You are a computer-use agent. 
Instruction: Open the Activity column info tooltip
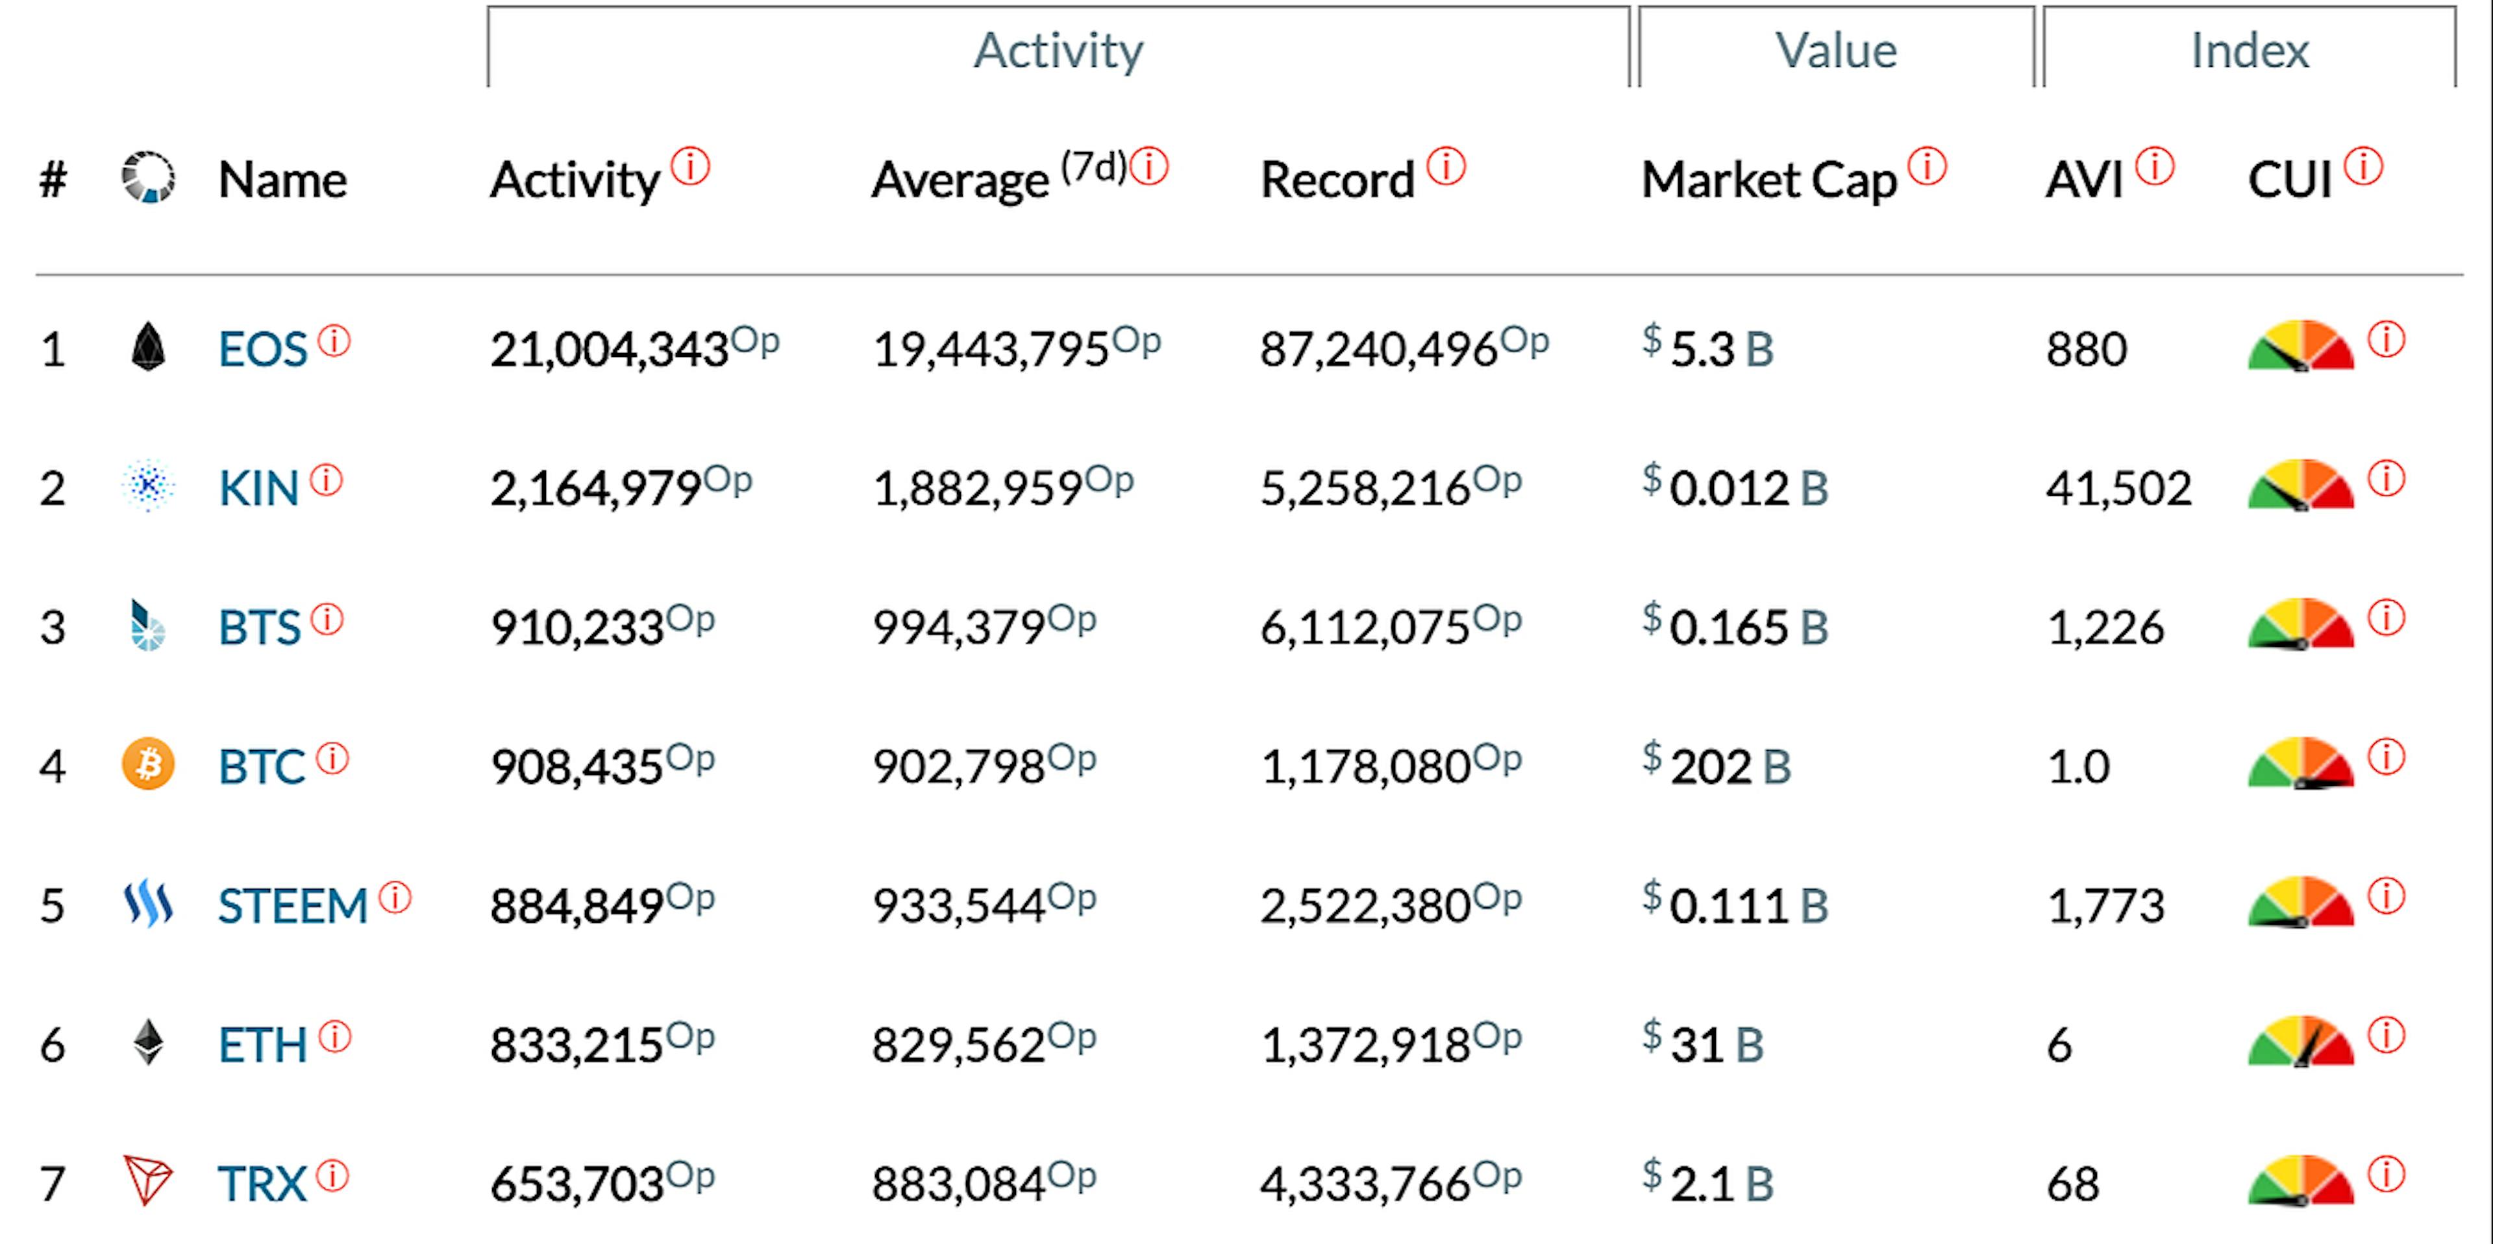691,166
